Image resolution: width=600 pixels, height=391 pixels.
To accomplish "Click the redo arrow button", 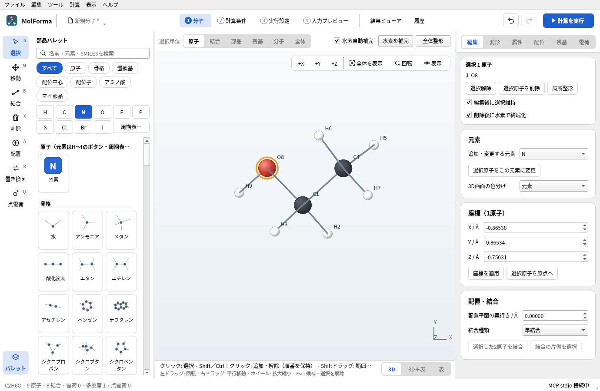I will tap(529, 20).
